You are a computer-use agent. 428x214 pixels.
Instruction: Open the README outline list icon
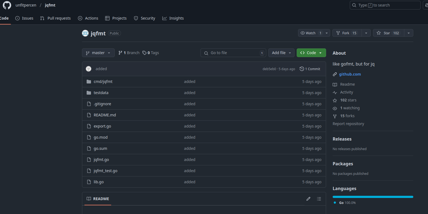[x=319, y=199]
